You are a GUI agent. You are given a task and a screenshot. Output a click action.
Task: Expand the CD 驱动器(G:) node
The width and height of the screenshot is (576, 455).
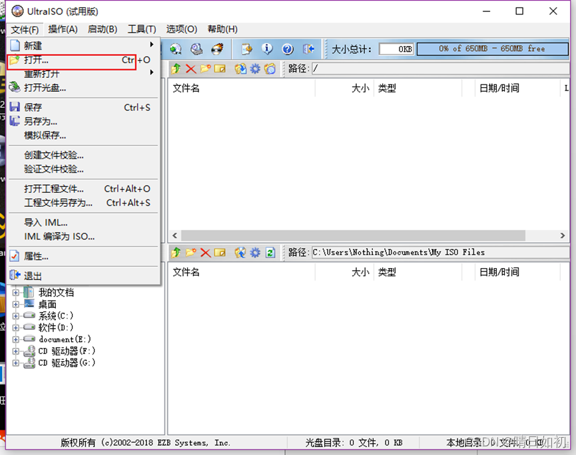15,363
